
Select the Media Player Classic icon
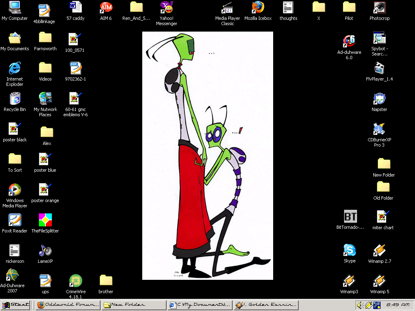(227, 8)
